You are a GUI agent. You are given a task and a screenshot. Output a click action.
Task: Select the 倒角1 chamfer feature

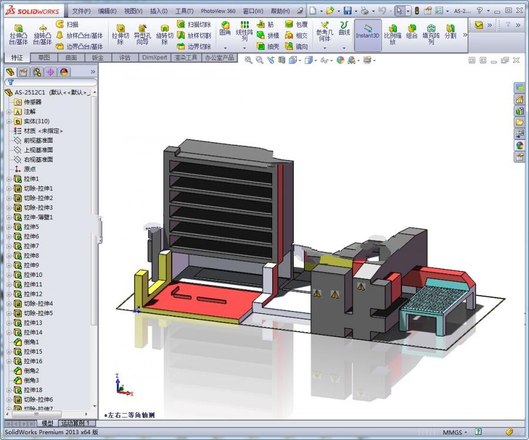pyautogui.click(x=26, y=342)
